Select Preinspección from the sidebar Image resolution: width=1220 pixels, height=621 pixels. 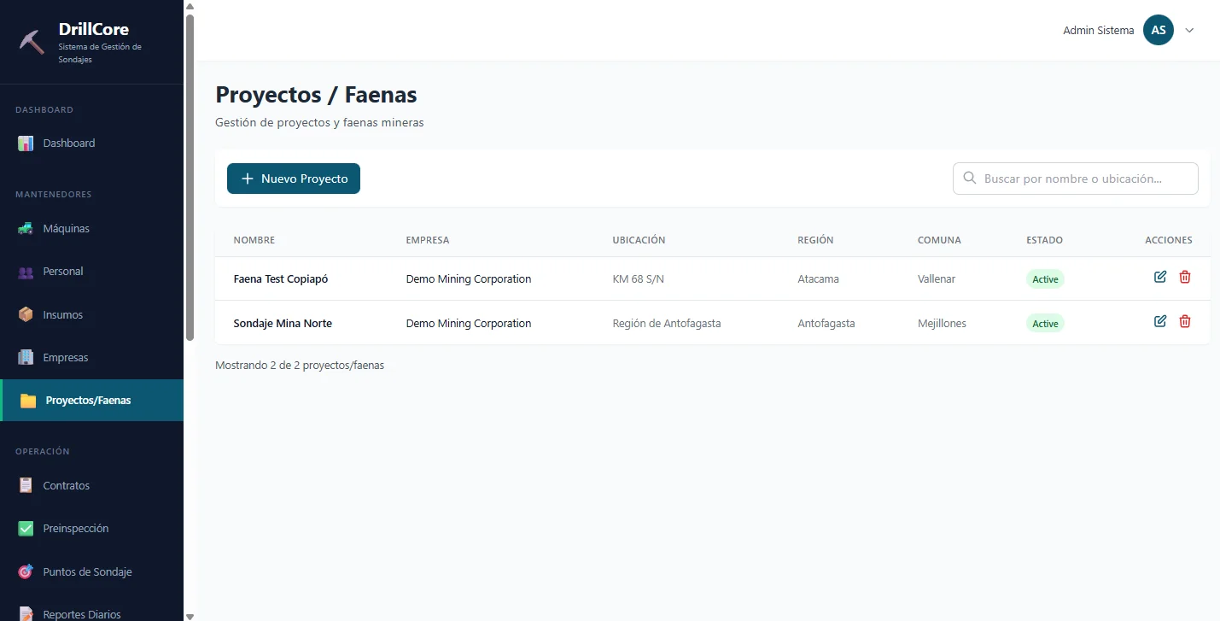(x=76, y=528)
